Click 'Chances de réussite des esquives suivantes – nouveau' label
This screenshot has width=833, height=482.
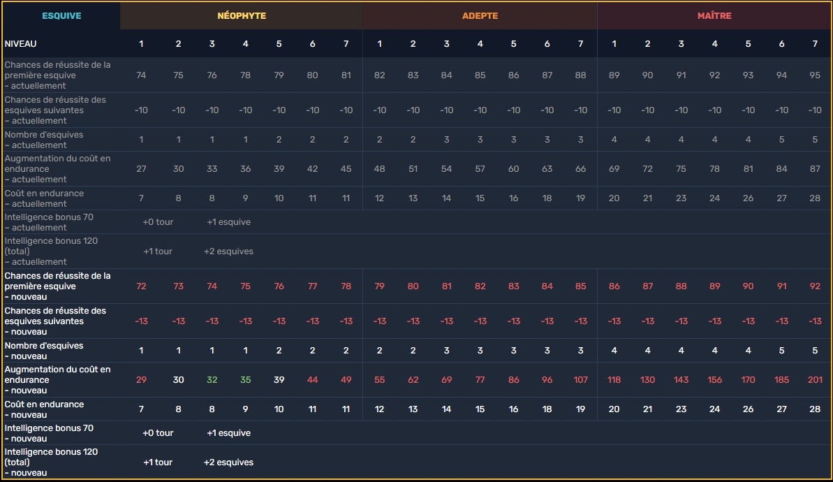click(x=55, y=321)
